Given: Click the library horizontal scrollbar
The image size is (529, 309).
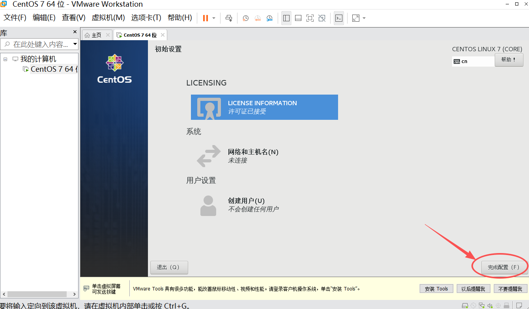Looking at the screenshot, I should click(37, 294).
